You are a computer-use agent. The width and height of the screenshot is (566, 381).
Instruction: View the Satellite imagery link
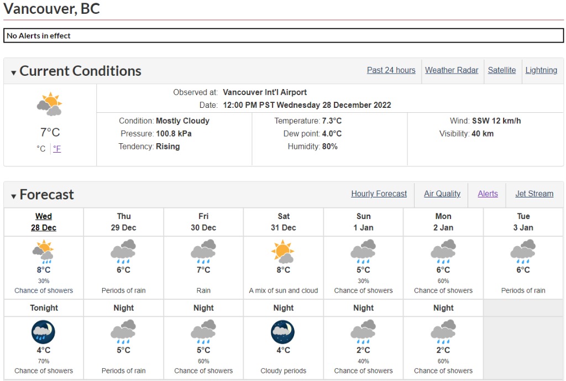(x=501, y=70)
